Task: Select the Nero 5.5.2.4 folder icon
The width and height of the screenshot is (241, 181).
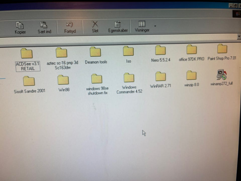Action: click(x=160, y=50)
